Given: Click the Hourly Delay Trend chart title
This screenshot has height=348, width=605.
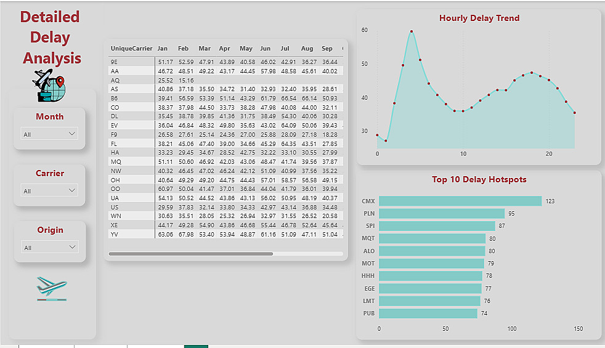Looking at the screenshot, I should [x=479, y=18].
